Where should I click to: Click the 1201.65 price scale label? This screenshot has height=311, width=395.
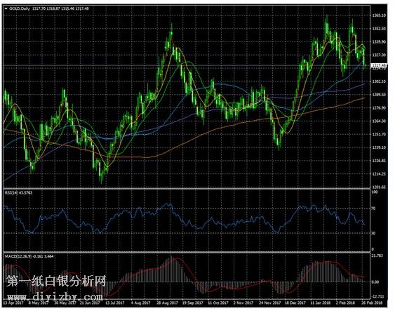tap(379, 187)
